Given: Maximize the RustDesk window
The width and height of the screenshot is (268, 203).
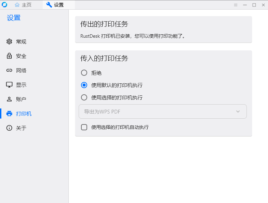Looking at the screenshot, I should [254, 5].
